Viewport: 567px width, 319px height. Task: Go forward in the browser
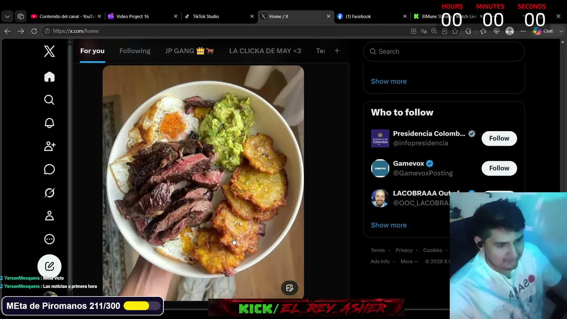coord(21,31)
